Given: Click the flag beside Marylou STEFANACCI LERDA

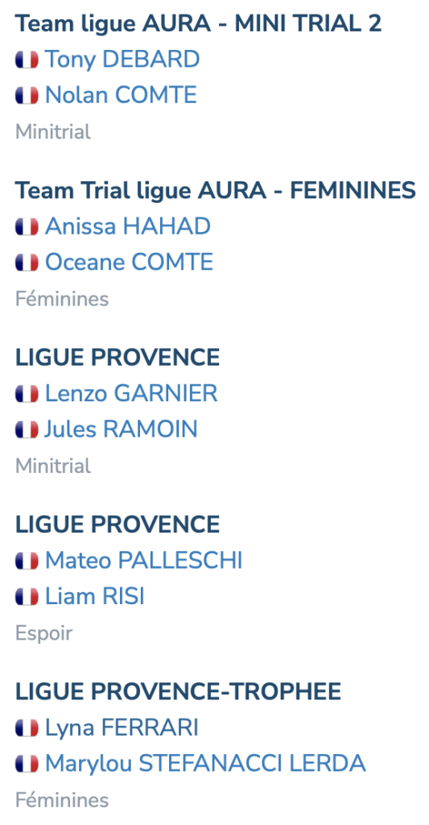Looking at the screenshot, I should pos(27,765).
